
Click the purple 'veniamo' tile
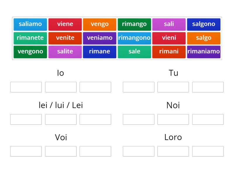tap(100, 38)
